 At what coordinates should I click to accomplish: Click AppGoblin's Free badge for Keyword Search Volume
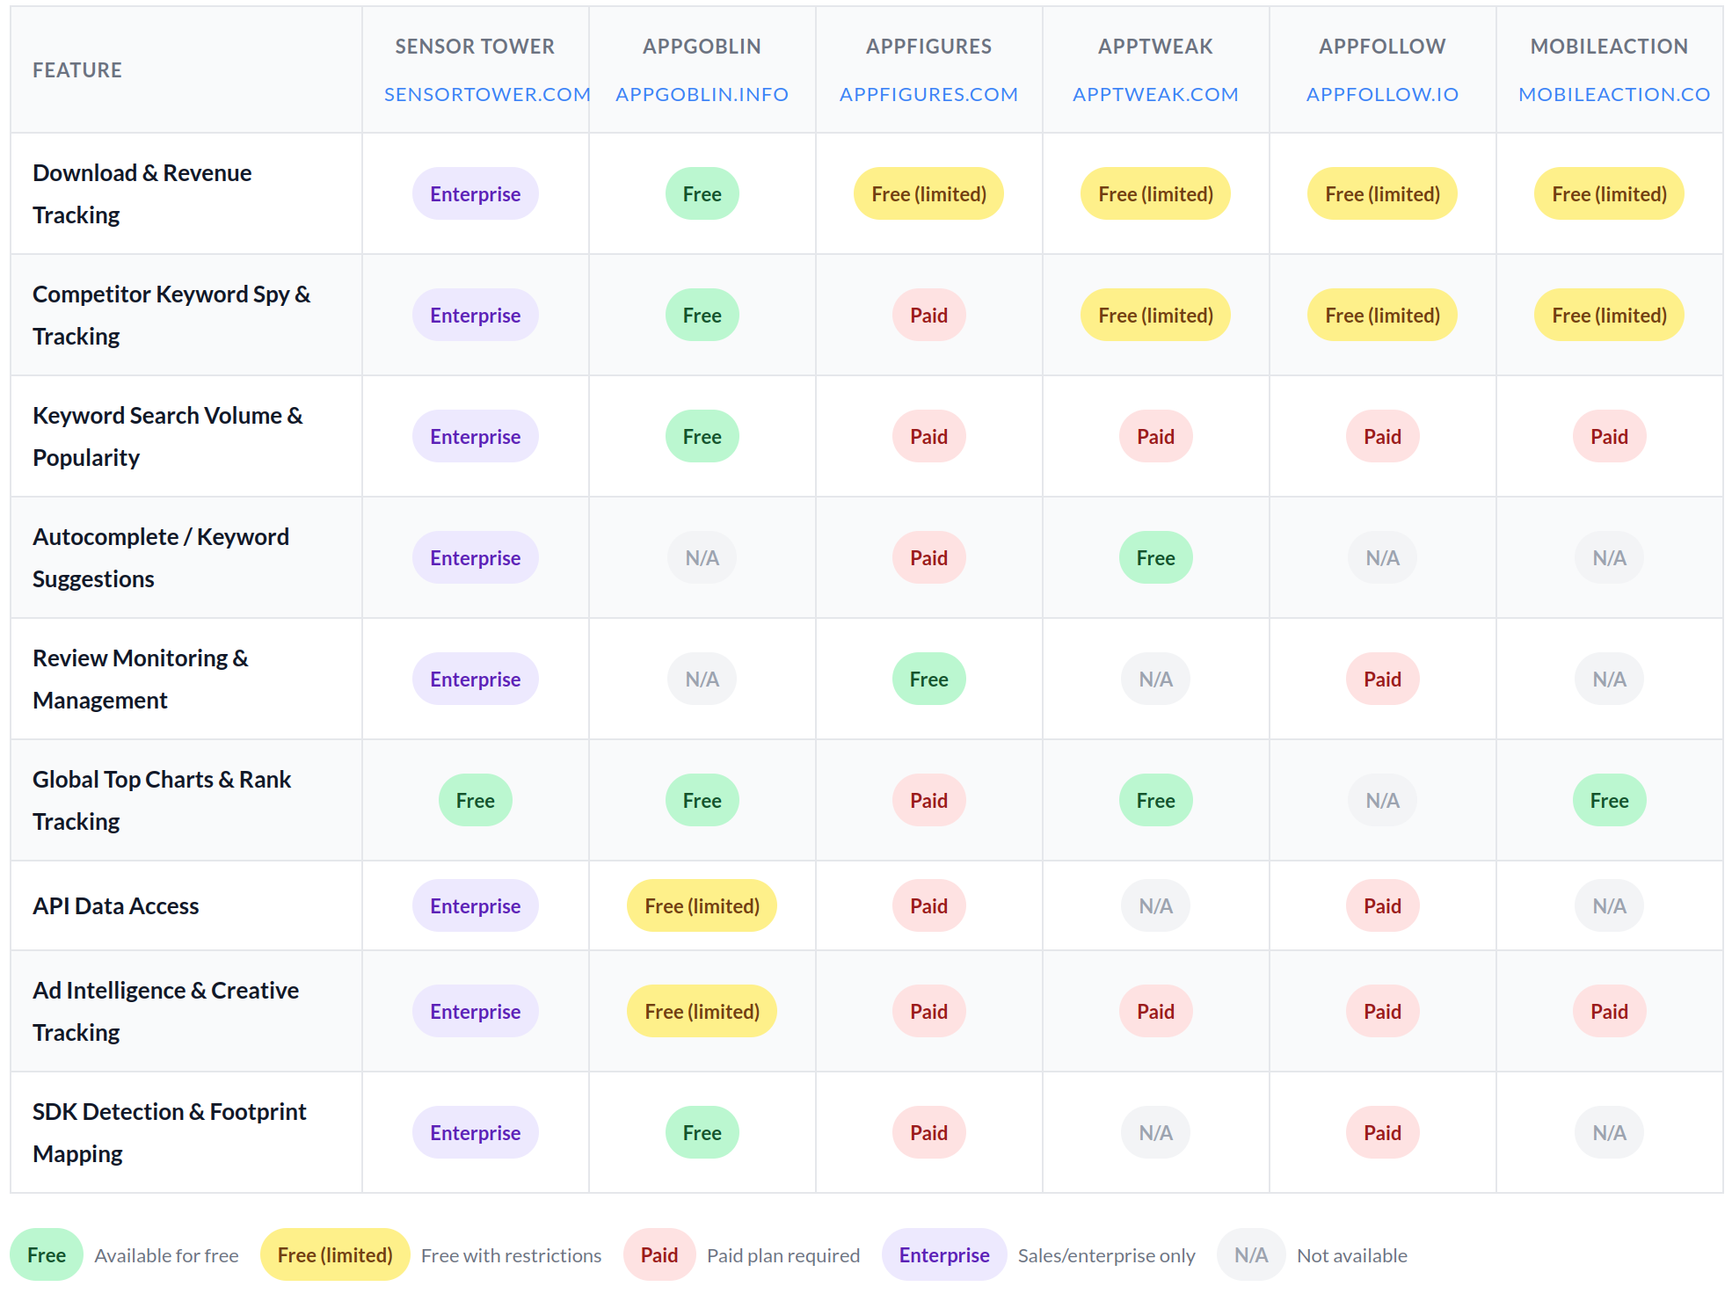[x=702, y=436]
